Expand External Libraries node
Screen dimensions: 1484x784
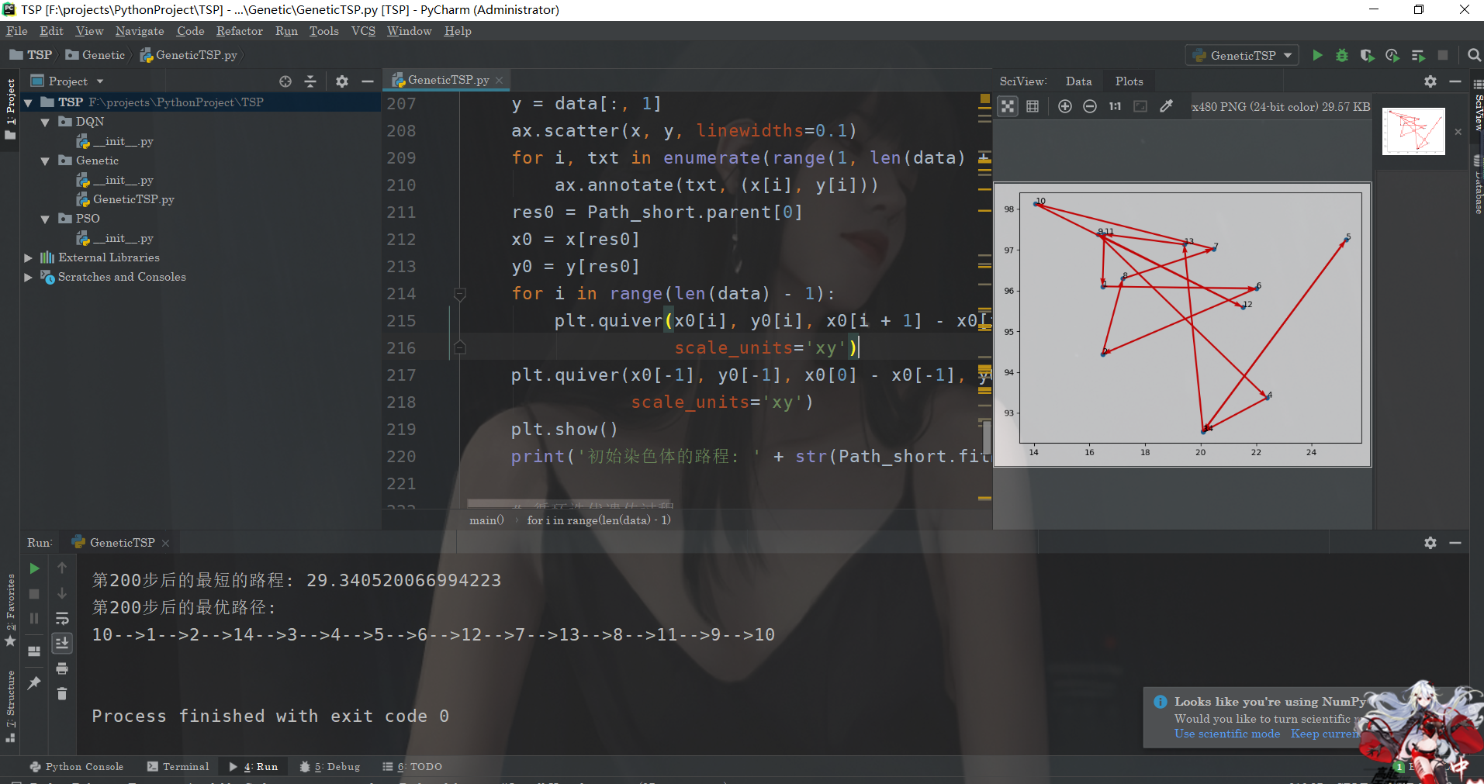click(28, 257)
